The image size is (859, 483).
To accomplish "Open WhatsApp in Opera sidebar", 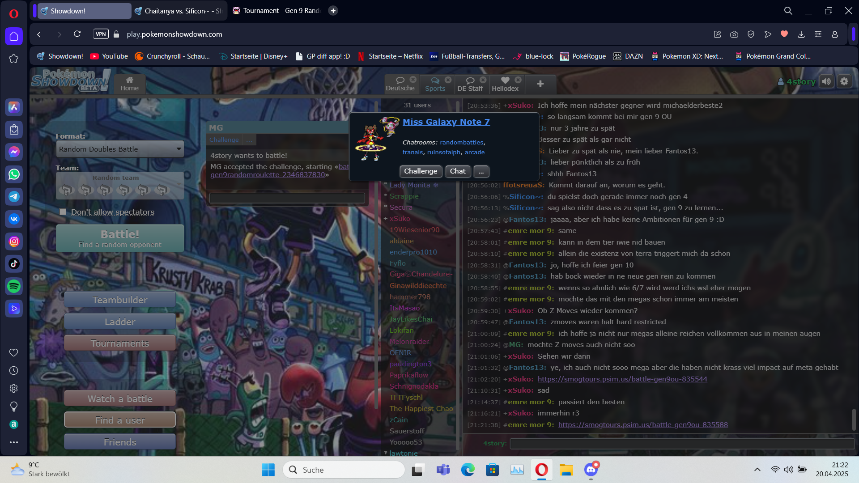I will click(14, 174).
